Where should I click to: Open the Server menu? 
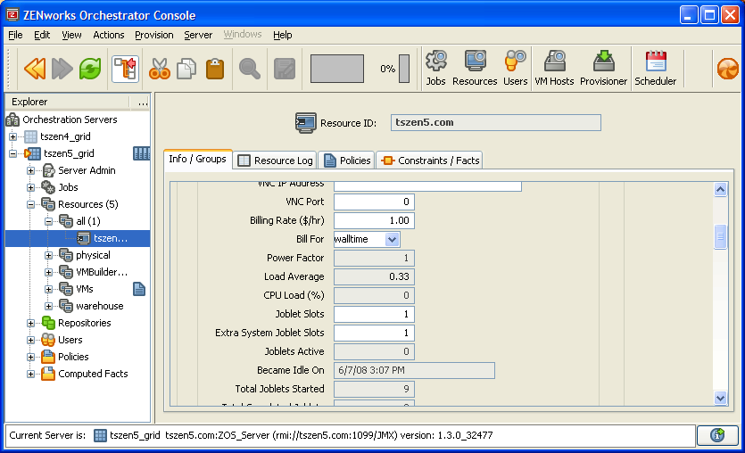point(198,35)
